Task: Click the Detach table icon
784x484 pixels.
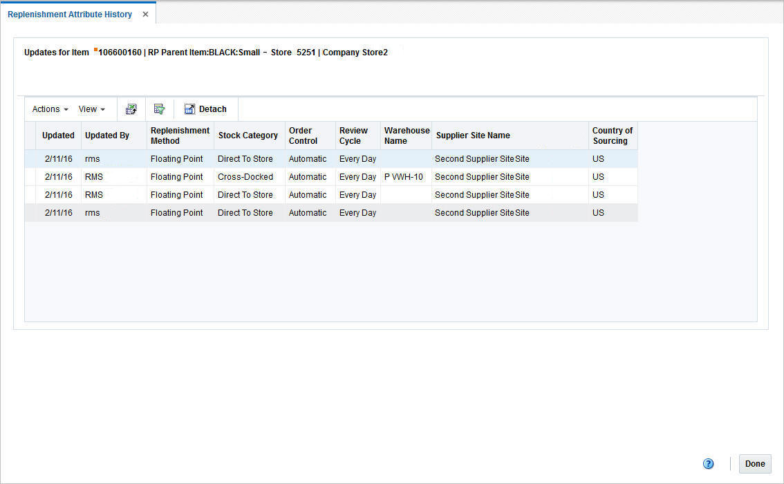Action: [189, 109]
